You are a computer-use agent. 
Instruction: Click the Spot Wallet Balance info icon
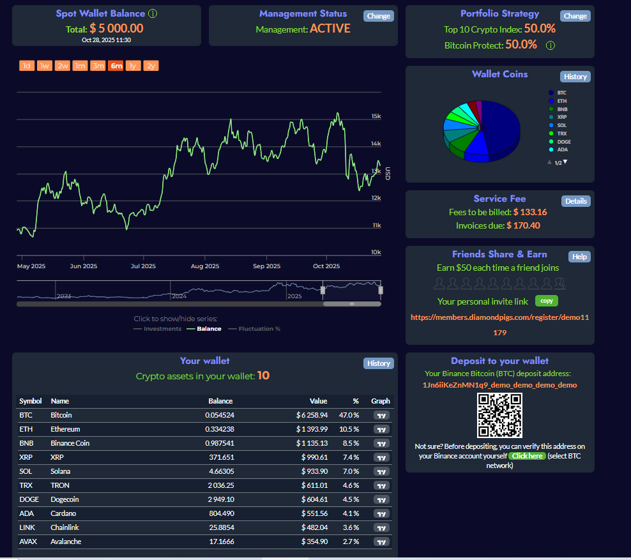pyautogui.click(x=151, y=13)
